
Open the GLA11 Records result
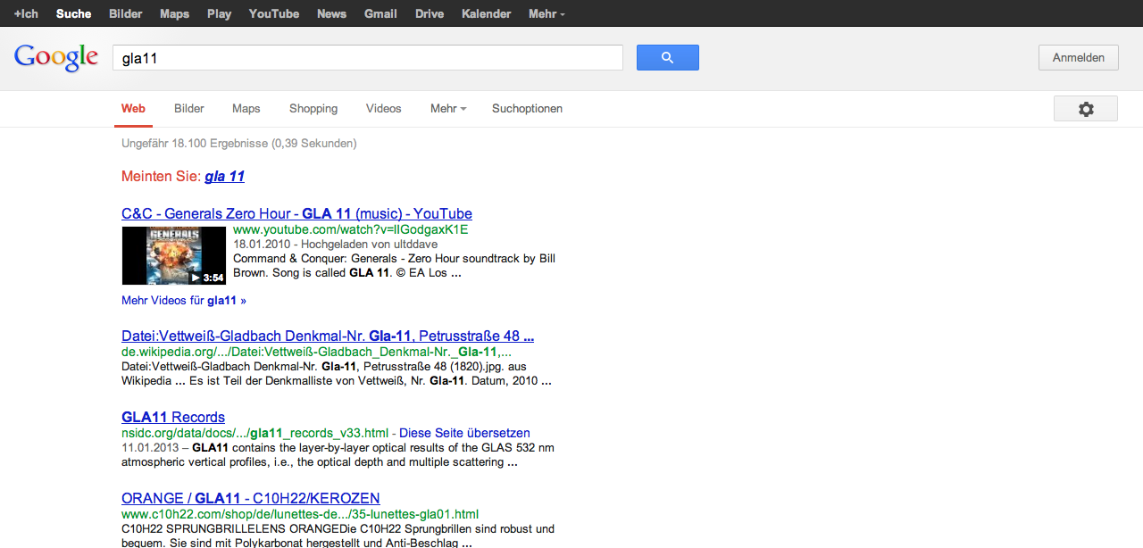pos(173,418)
